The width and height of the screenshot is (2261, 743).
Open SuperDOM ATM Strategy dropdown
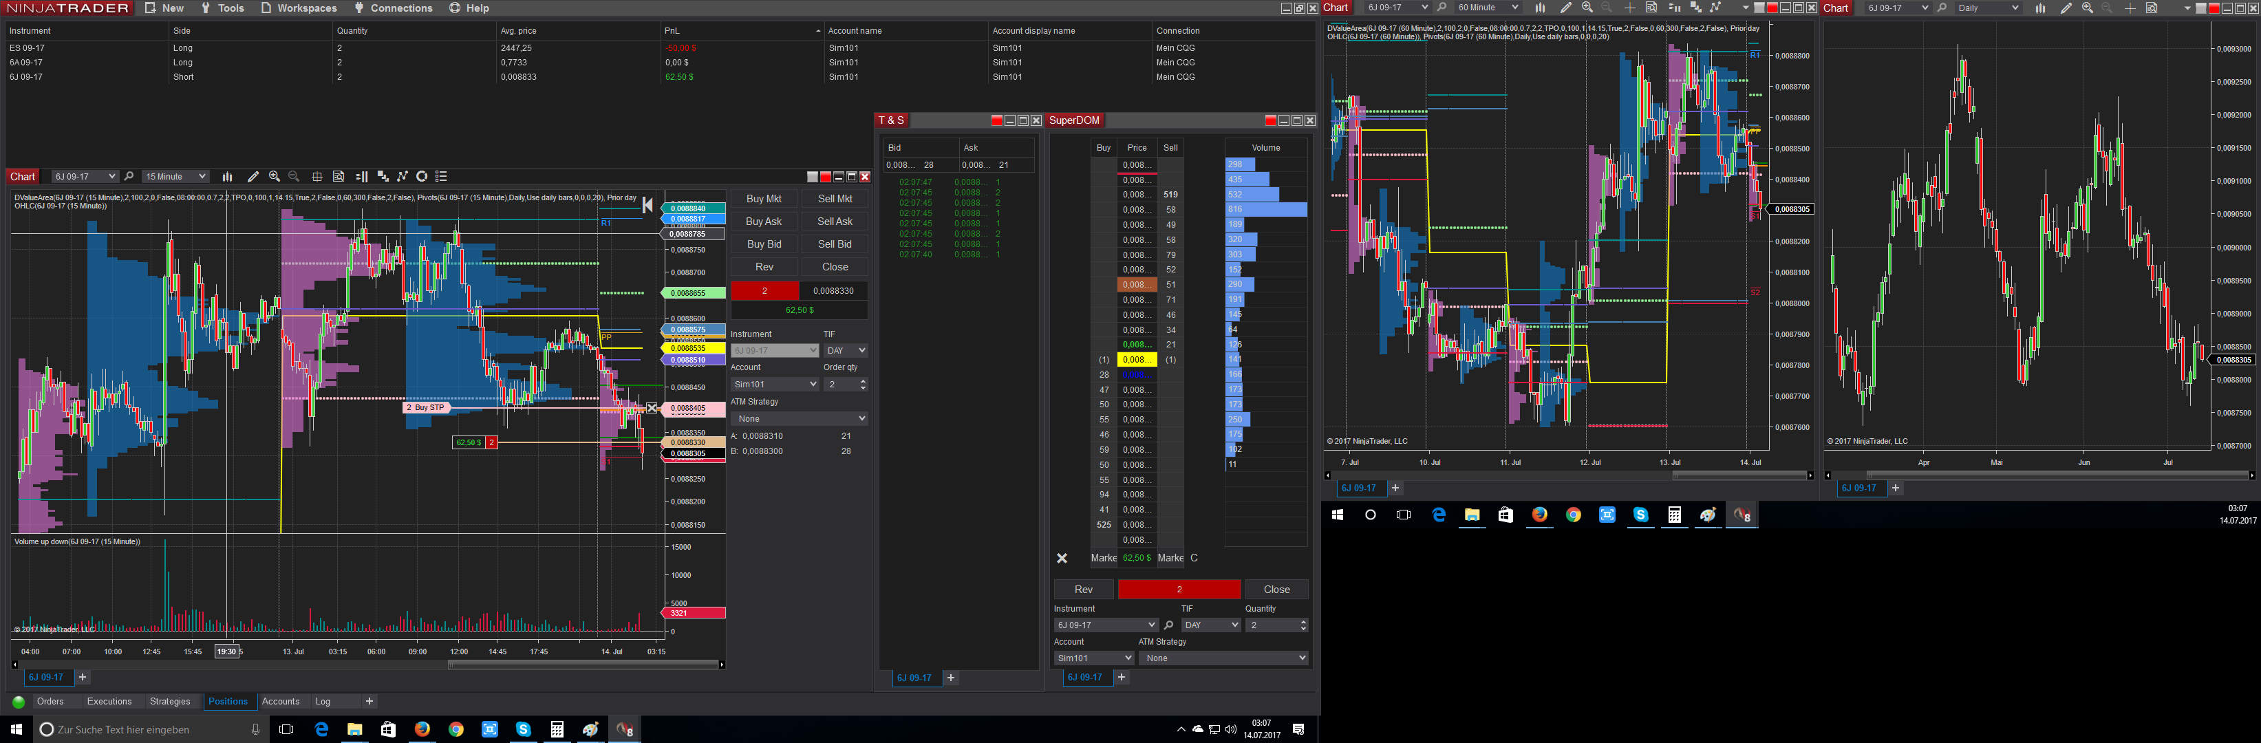(1223, 658)
